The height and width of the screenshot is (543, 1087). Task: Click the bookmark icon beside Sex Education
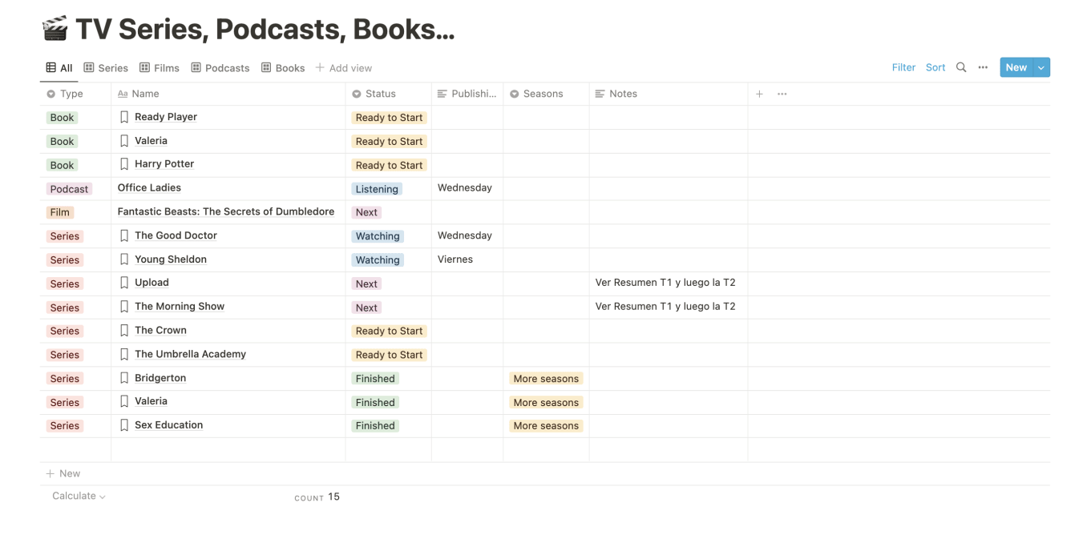[124, 425]
